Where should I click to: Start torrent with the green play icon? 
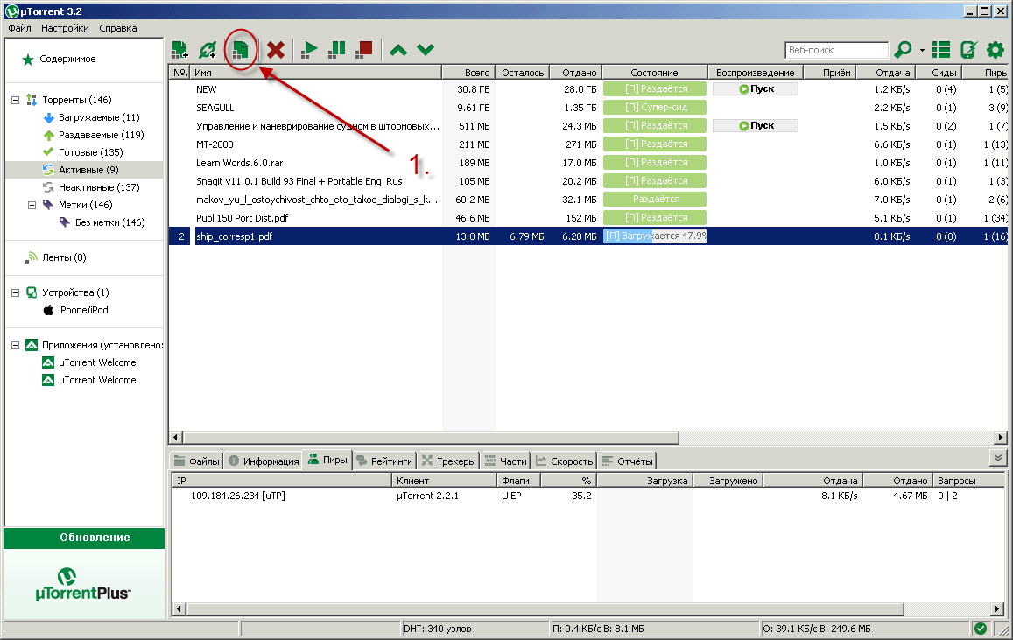308,50
